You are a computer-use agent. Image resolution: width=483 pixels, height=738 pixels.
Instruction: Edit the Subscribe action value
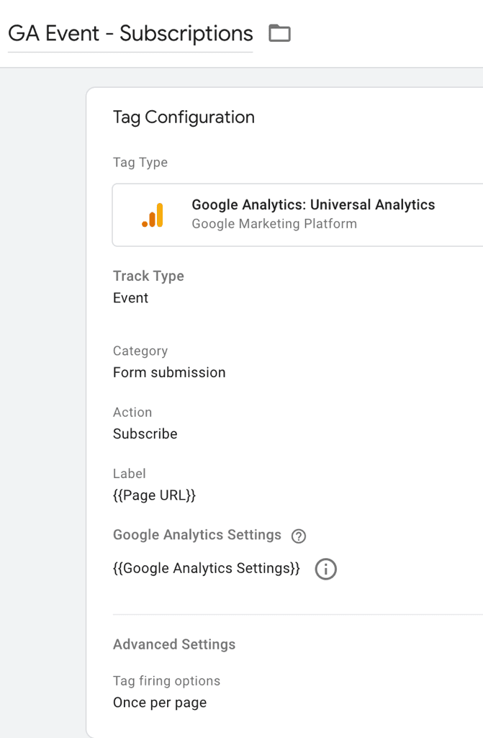pyautogui.click(x=145, y=433)
